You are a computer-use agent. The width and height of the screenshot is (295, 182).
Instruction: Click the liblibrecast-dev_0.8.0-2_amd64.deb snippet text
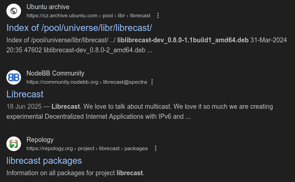[x=95, y=50]
